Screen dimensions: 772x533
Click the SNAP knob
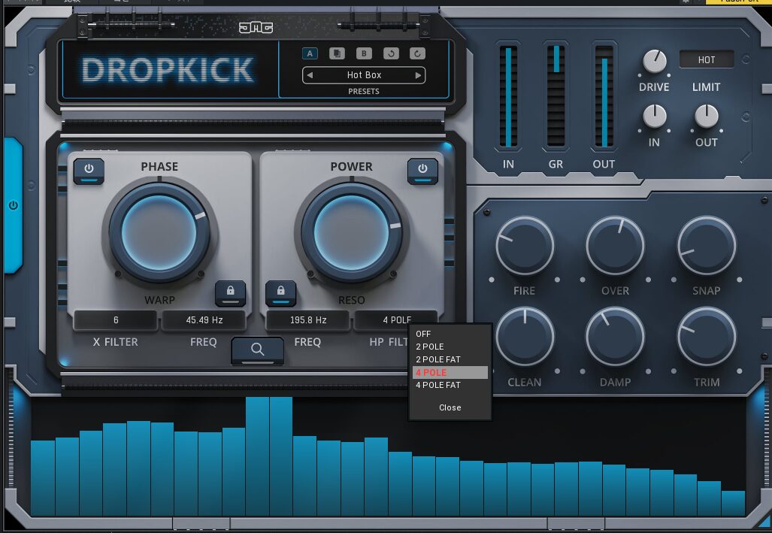point(707,245)
